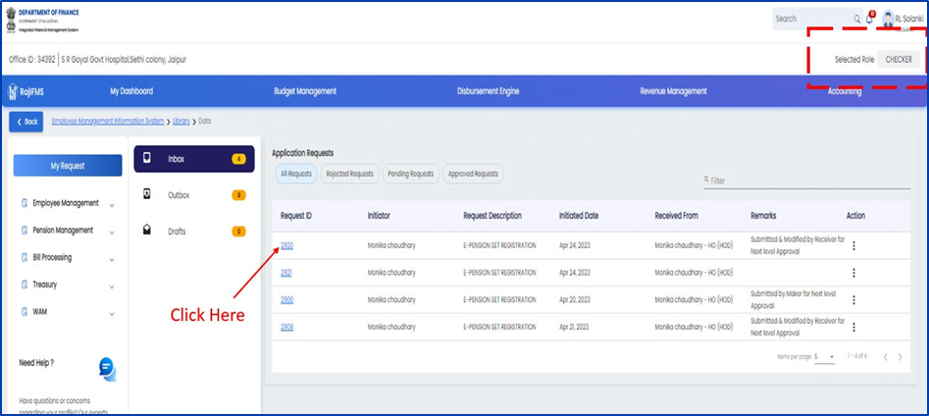Open action menu for request 2921
Image resolution: width=929 pixels, height=416 pixels.
coord(853,273)
